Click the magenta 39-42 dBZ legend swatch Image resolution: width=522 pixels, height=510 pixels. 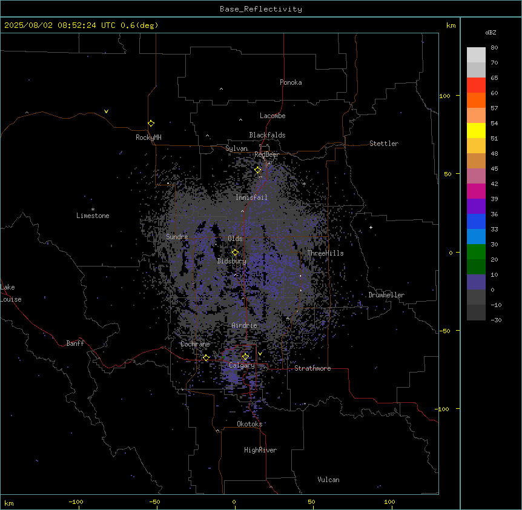pyautogui.click(x=476, y=191)
